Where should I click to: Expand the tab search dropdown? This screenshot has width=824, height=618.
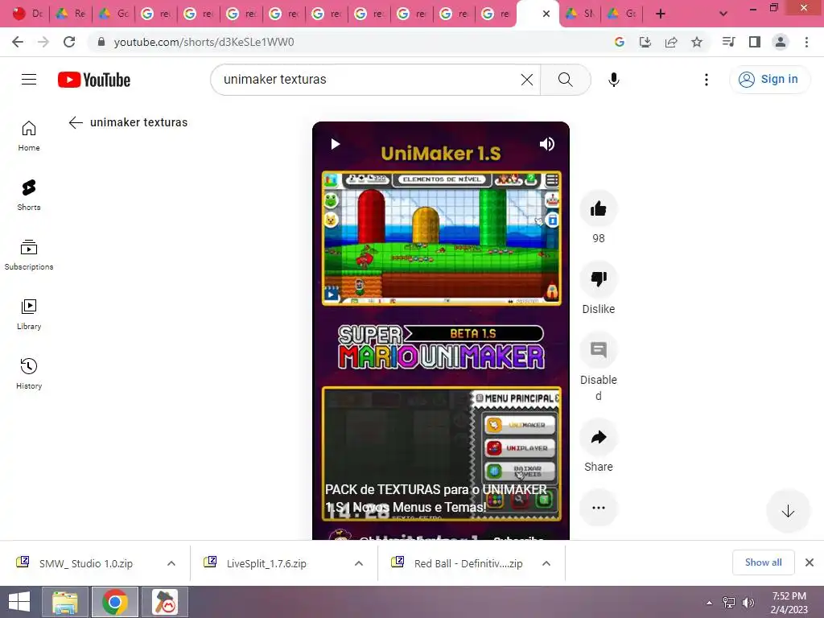[723, 14]
